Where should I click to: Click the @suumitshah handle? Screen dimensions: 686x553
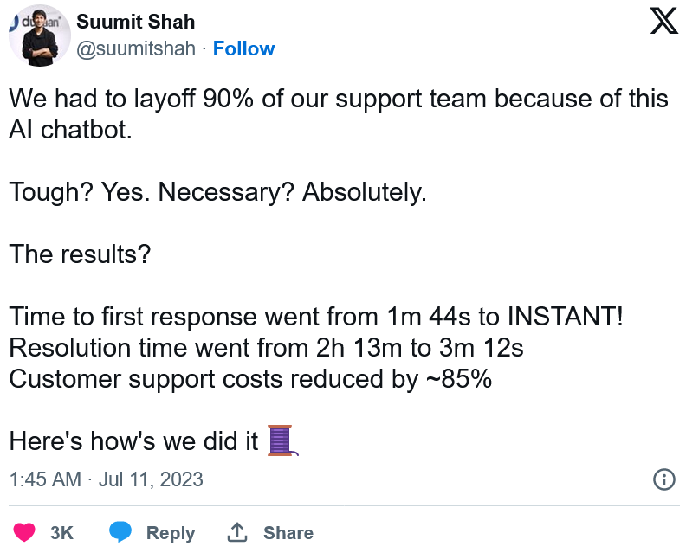(x=136, y=48)
